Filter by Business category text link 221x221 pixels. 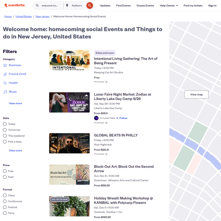click(x=15, y=65)
